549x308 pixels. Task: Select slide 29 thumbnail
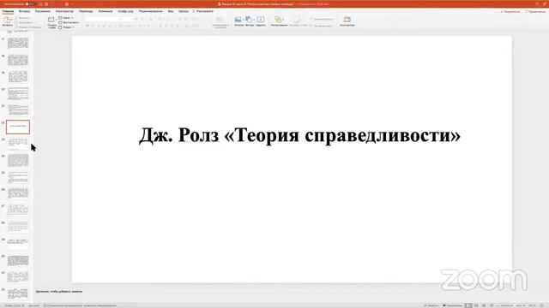(x=18, y=244)
